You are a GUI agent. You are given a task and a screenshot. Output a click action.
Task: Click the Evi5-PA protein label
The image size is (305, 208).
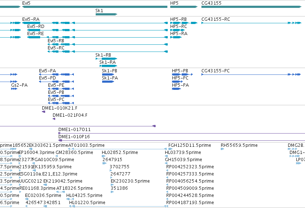47,71
